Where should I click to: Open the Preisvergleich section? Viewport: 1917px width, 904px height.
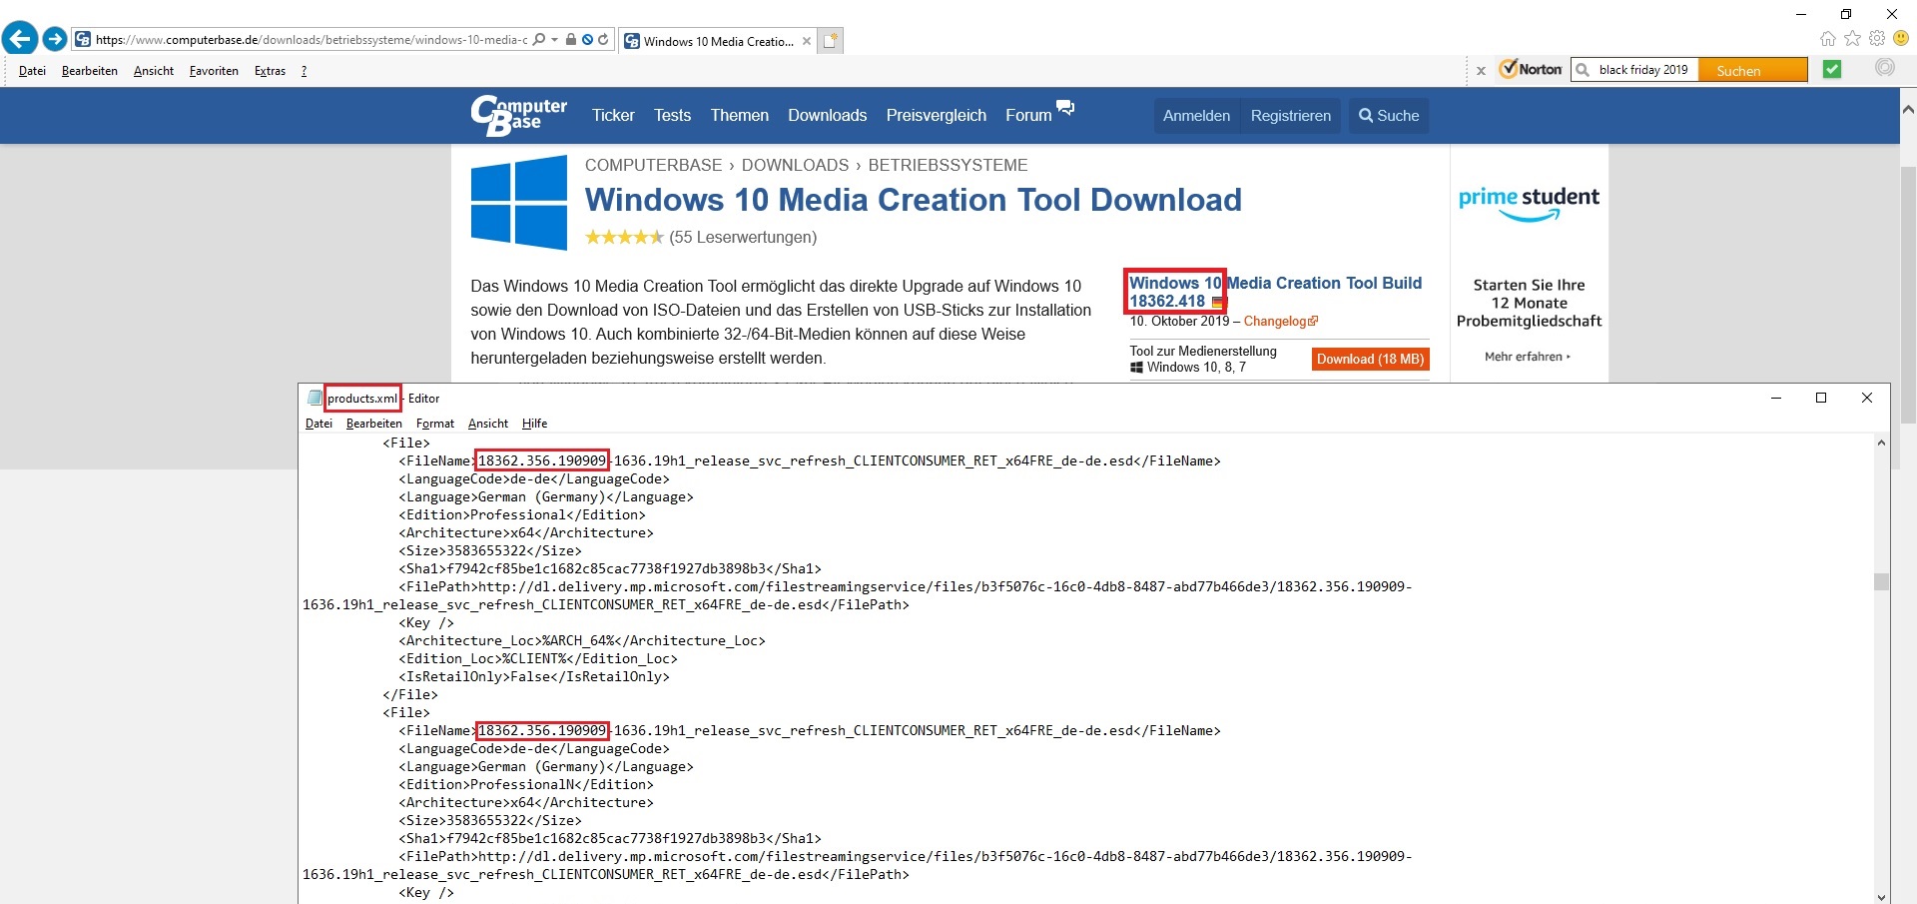click(937, 116)
